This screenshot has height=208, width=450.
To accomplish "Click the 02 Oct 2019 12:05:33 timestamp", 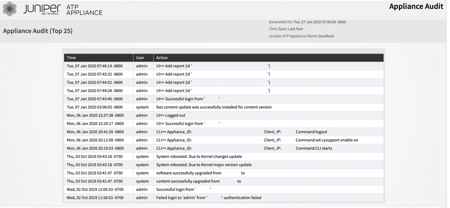I will point(95,190).
